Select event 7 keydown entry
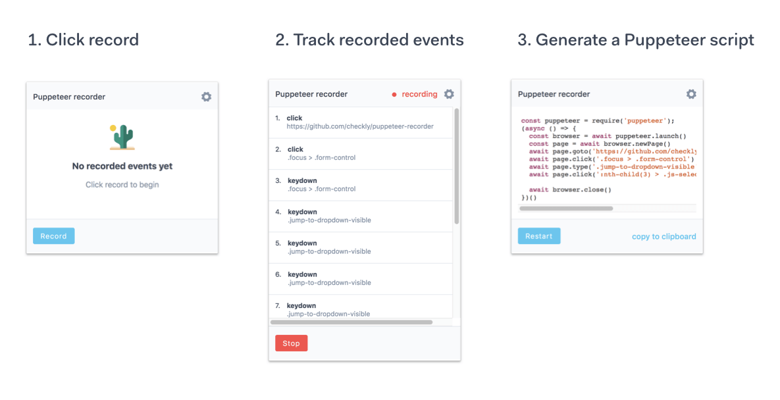This screenshot has height=400, width=780. 361,307
